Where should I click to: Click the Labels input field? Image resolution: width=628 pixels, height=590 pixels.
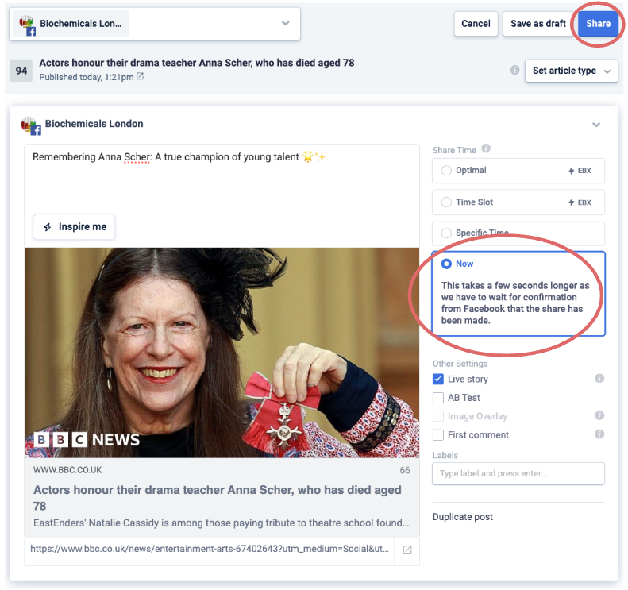(x=518, y=474)
